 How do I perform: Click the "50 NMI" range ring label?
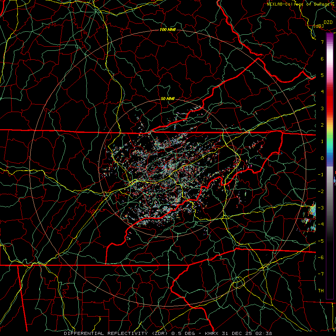pyautogui.click(x=168, y=99)
